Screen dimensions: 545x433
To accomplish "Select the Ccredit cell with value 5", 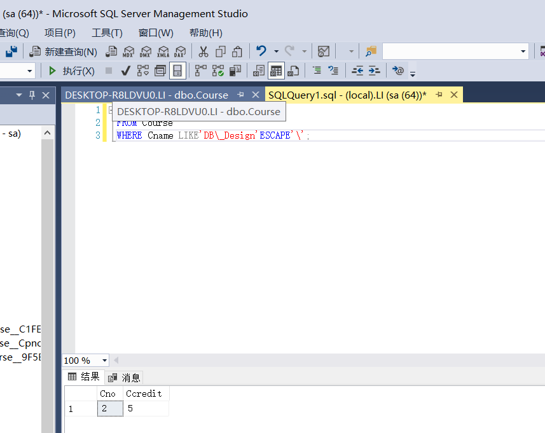I will [146, 408].
